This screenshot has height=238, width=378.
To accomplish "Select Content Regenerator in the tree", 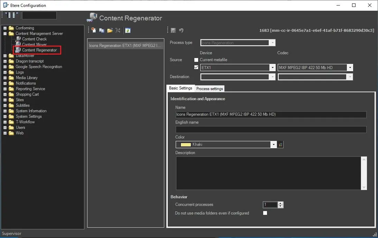I will click(x=39, y=50).
